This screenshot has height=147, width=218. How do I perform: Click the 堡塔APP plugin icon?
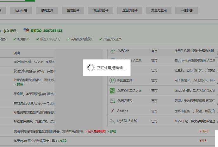coord(112,51)
